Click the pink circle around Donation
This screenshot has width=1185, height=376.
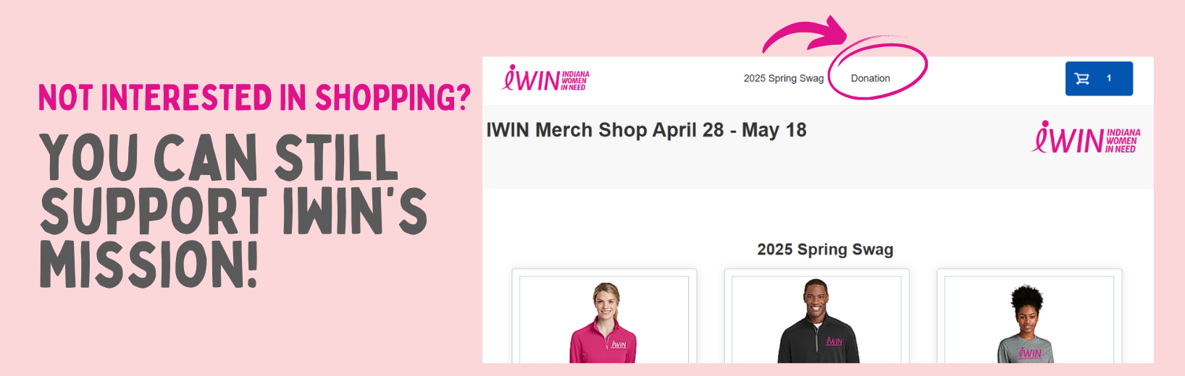point(877,70)
